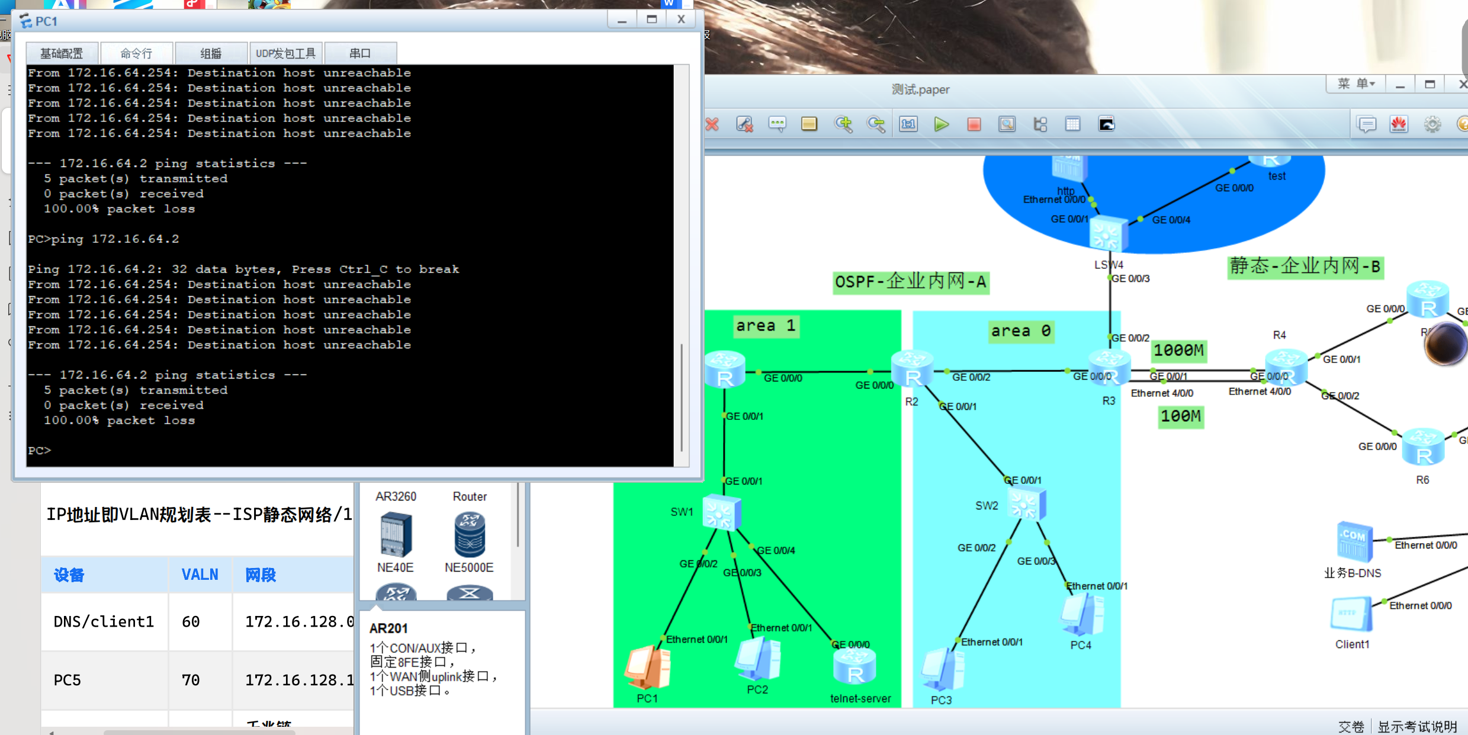Click the VALN column header

click(200, 575)
